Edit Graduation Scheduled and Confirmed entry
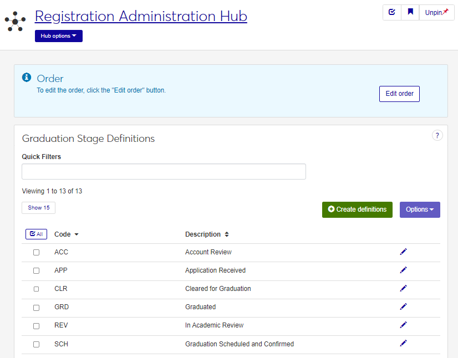Viewport: 458px width, 358px height. click(x=403, y=343)
